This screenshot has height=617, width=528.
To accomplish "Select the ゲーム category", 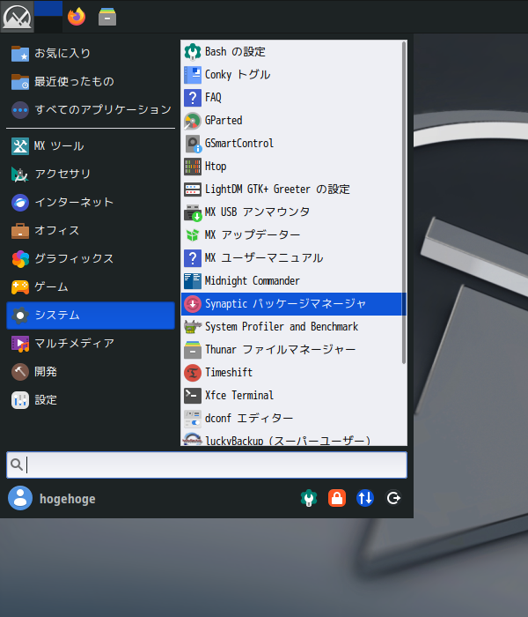I will tap(91, 286).
